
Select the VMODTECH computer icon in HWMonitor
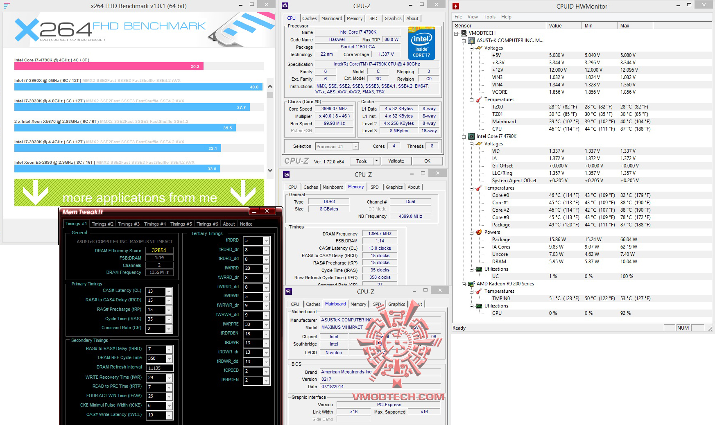(x=463, y=33)
